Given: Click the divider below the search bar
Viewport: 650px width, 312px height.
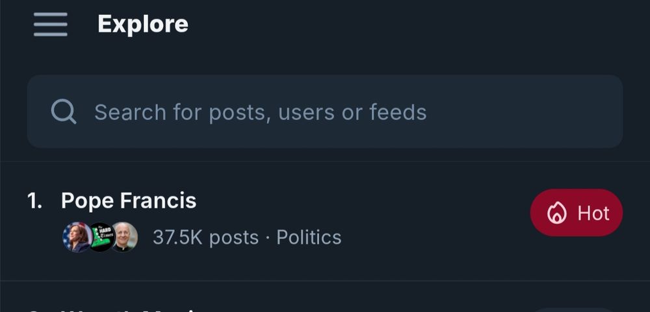Looking at the screenshot, I should click(325, 162).
